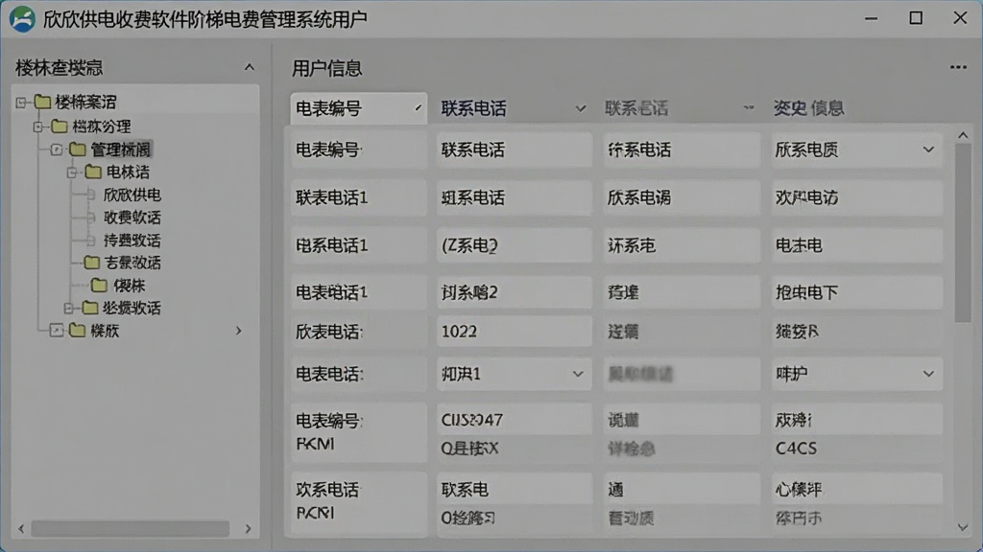Screen dimensions: 983x552
Task: Click the left arrow of sidebar horizontal scrollbar
Action: [x=21, y=529]
